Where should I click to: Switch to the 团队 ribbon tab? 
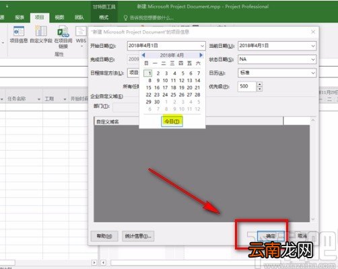tap(79, 17)
